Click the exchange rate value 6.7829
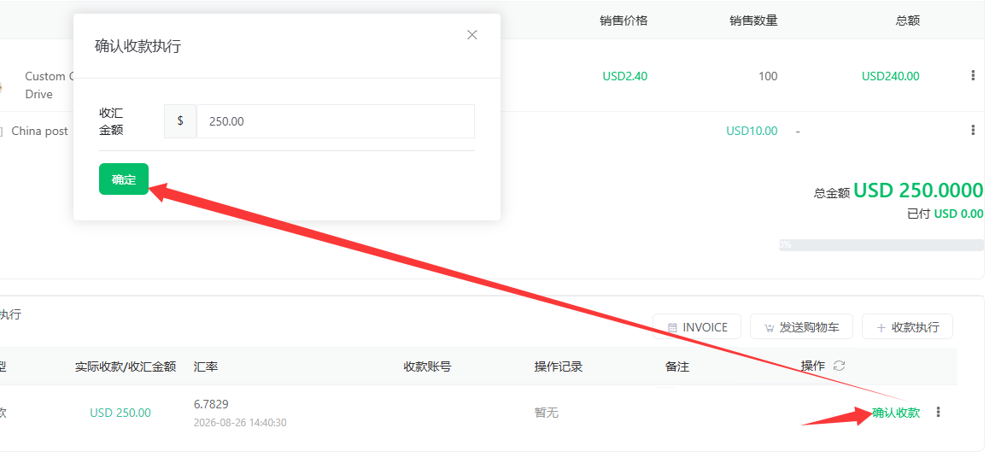The image size is (1007, 469). pyautogui.click(x=211, y=404)
